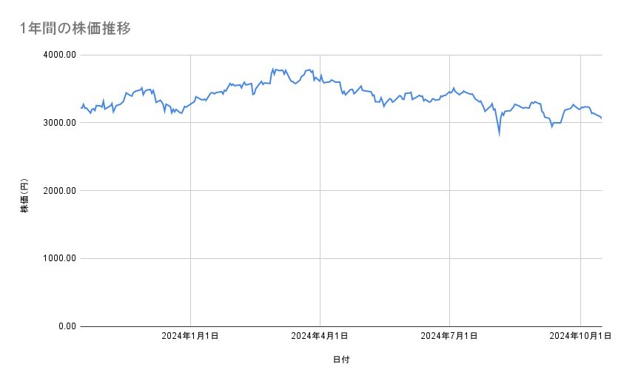Click the left starting point of the price line

pos(81,108)
